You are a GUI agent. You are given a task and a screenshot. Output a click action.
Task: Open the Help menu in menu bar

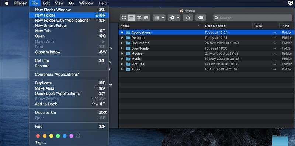tap(103, 3)
